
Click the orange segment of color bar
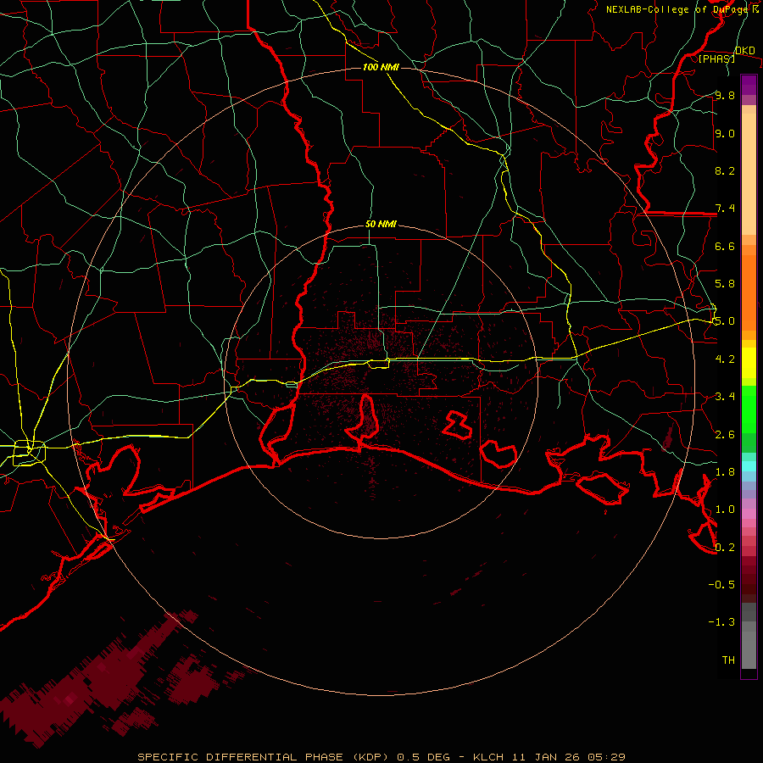pos(749,292)
